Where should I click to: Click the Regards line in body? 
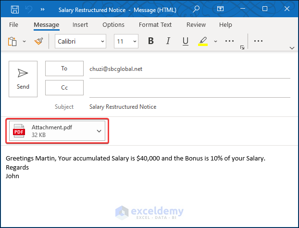(x=17, y=167)
